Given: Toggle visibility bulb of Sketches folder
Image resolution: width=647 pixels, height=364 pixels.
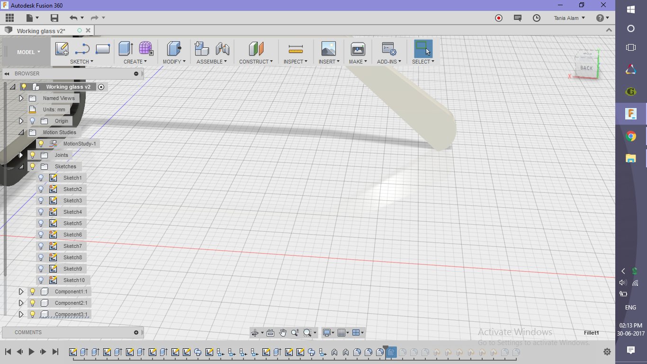Looking at the screenshot, I should point(32,166).
